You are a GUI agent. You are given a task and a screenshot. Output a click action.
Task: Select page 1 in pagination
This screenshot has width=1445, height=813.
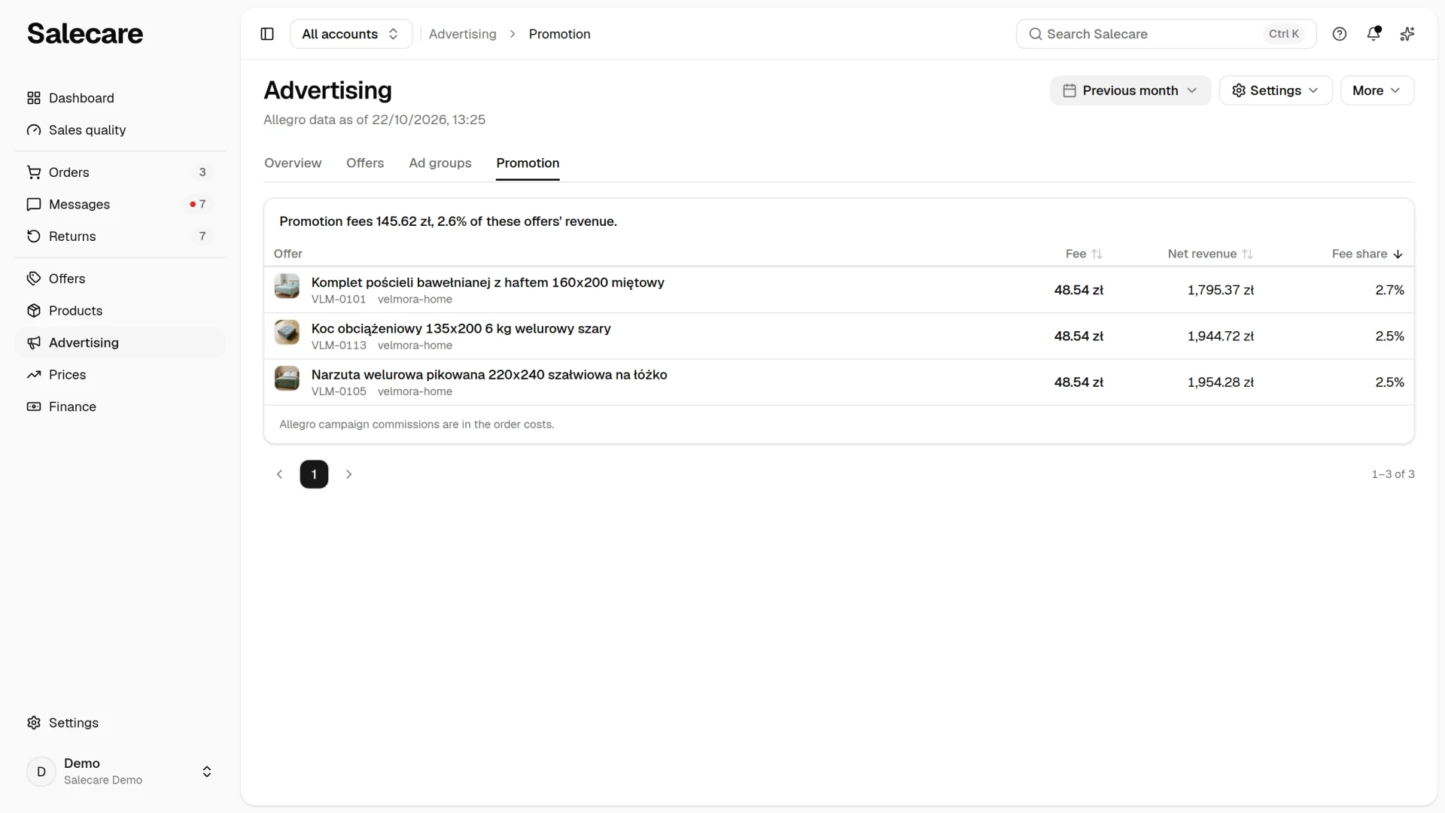click(314, 474)
